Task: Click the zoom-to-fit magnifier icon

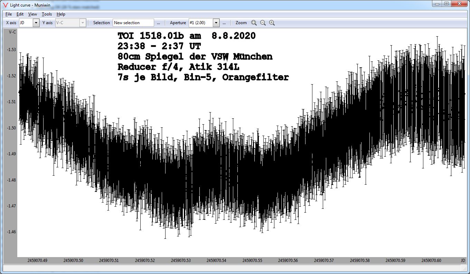Action: tap(254, 23)
